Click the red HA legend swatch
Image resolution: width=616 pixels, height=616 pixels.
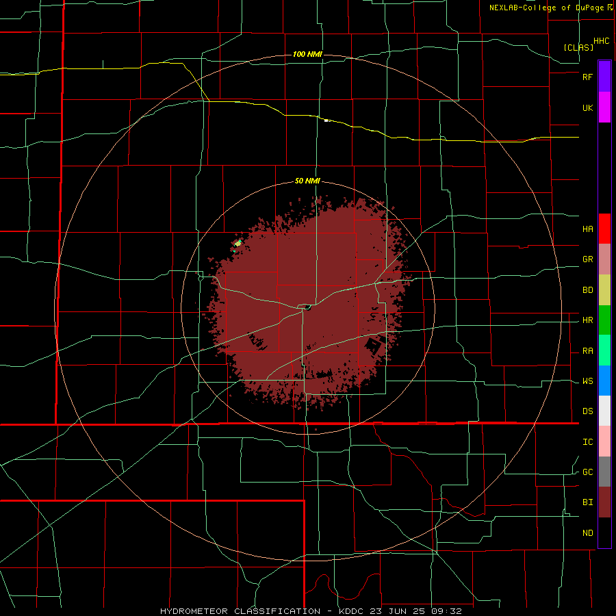[604, 229]
